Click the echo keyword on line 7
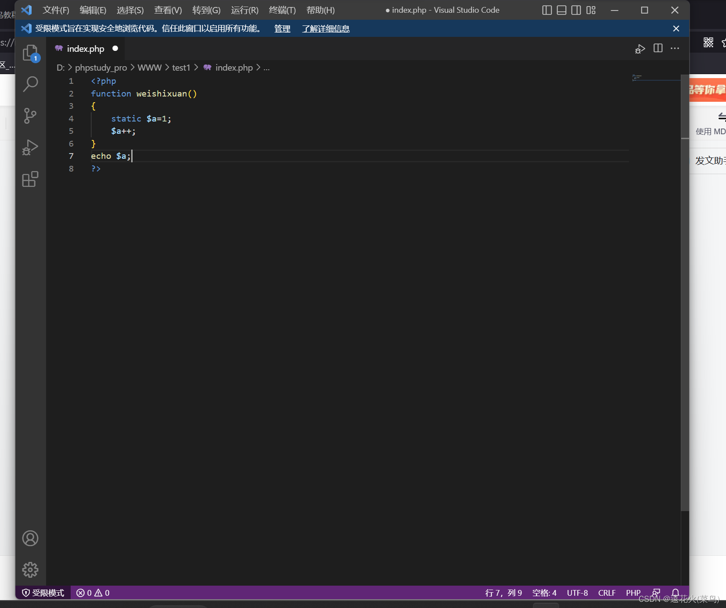 101,156
